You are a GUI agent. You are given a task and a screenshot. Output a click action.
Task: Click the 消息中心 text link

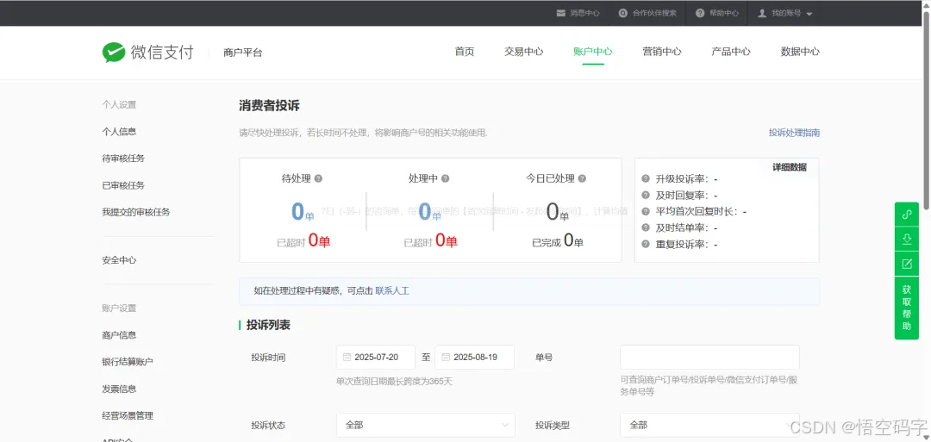pos(584,13)
